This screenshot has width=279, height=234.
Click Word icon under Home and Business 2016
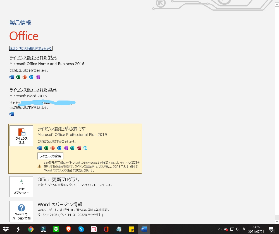coord(11,77)
